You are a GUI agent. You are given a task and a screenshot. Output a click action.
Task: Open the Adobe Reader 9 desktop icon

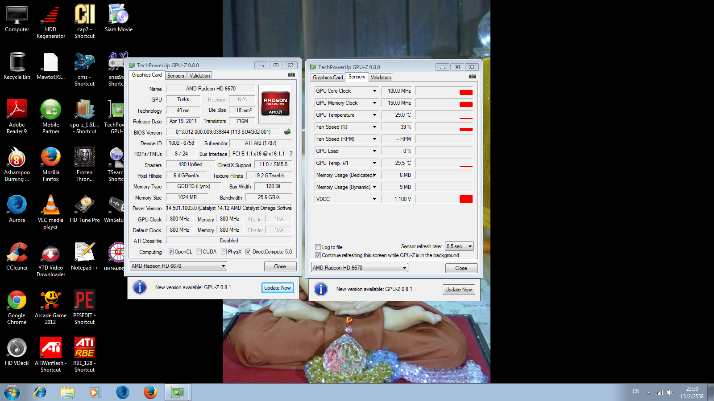(17, 117)
